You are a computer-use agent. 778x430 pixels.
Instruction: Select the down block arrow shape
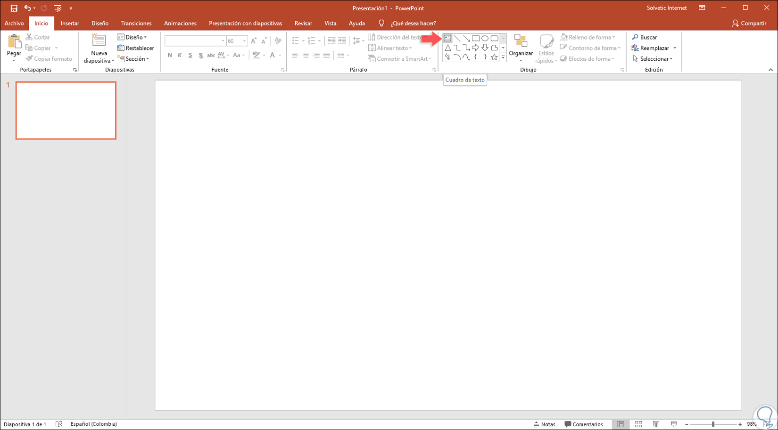(485, 48)
